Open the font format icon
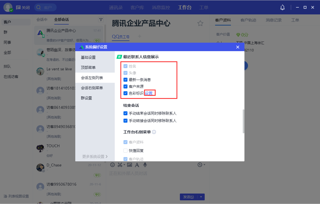The image size is (320, 204). point(137,165)
